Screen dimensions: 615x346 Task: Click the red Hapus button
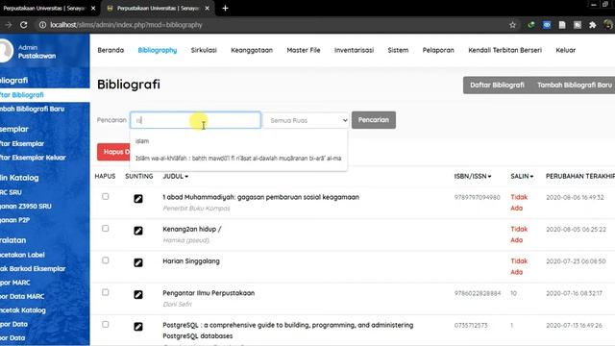pos(113,152)
